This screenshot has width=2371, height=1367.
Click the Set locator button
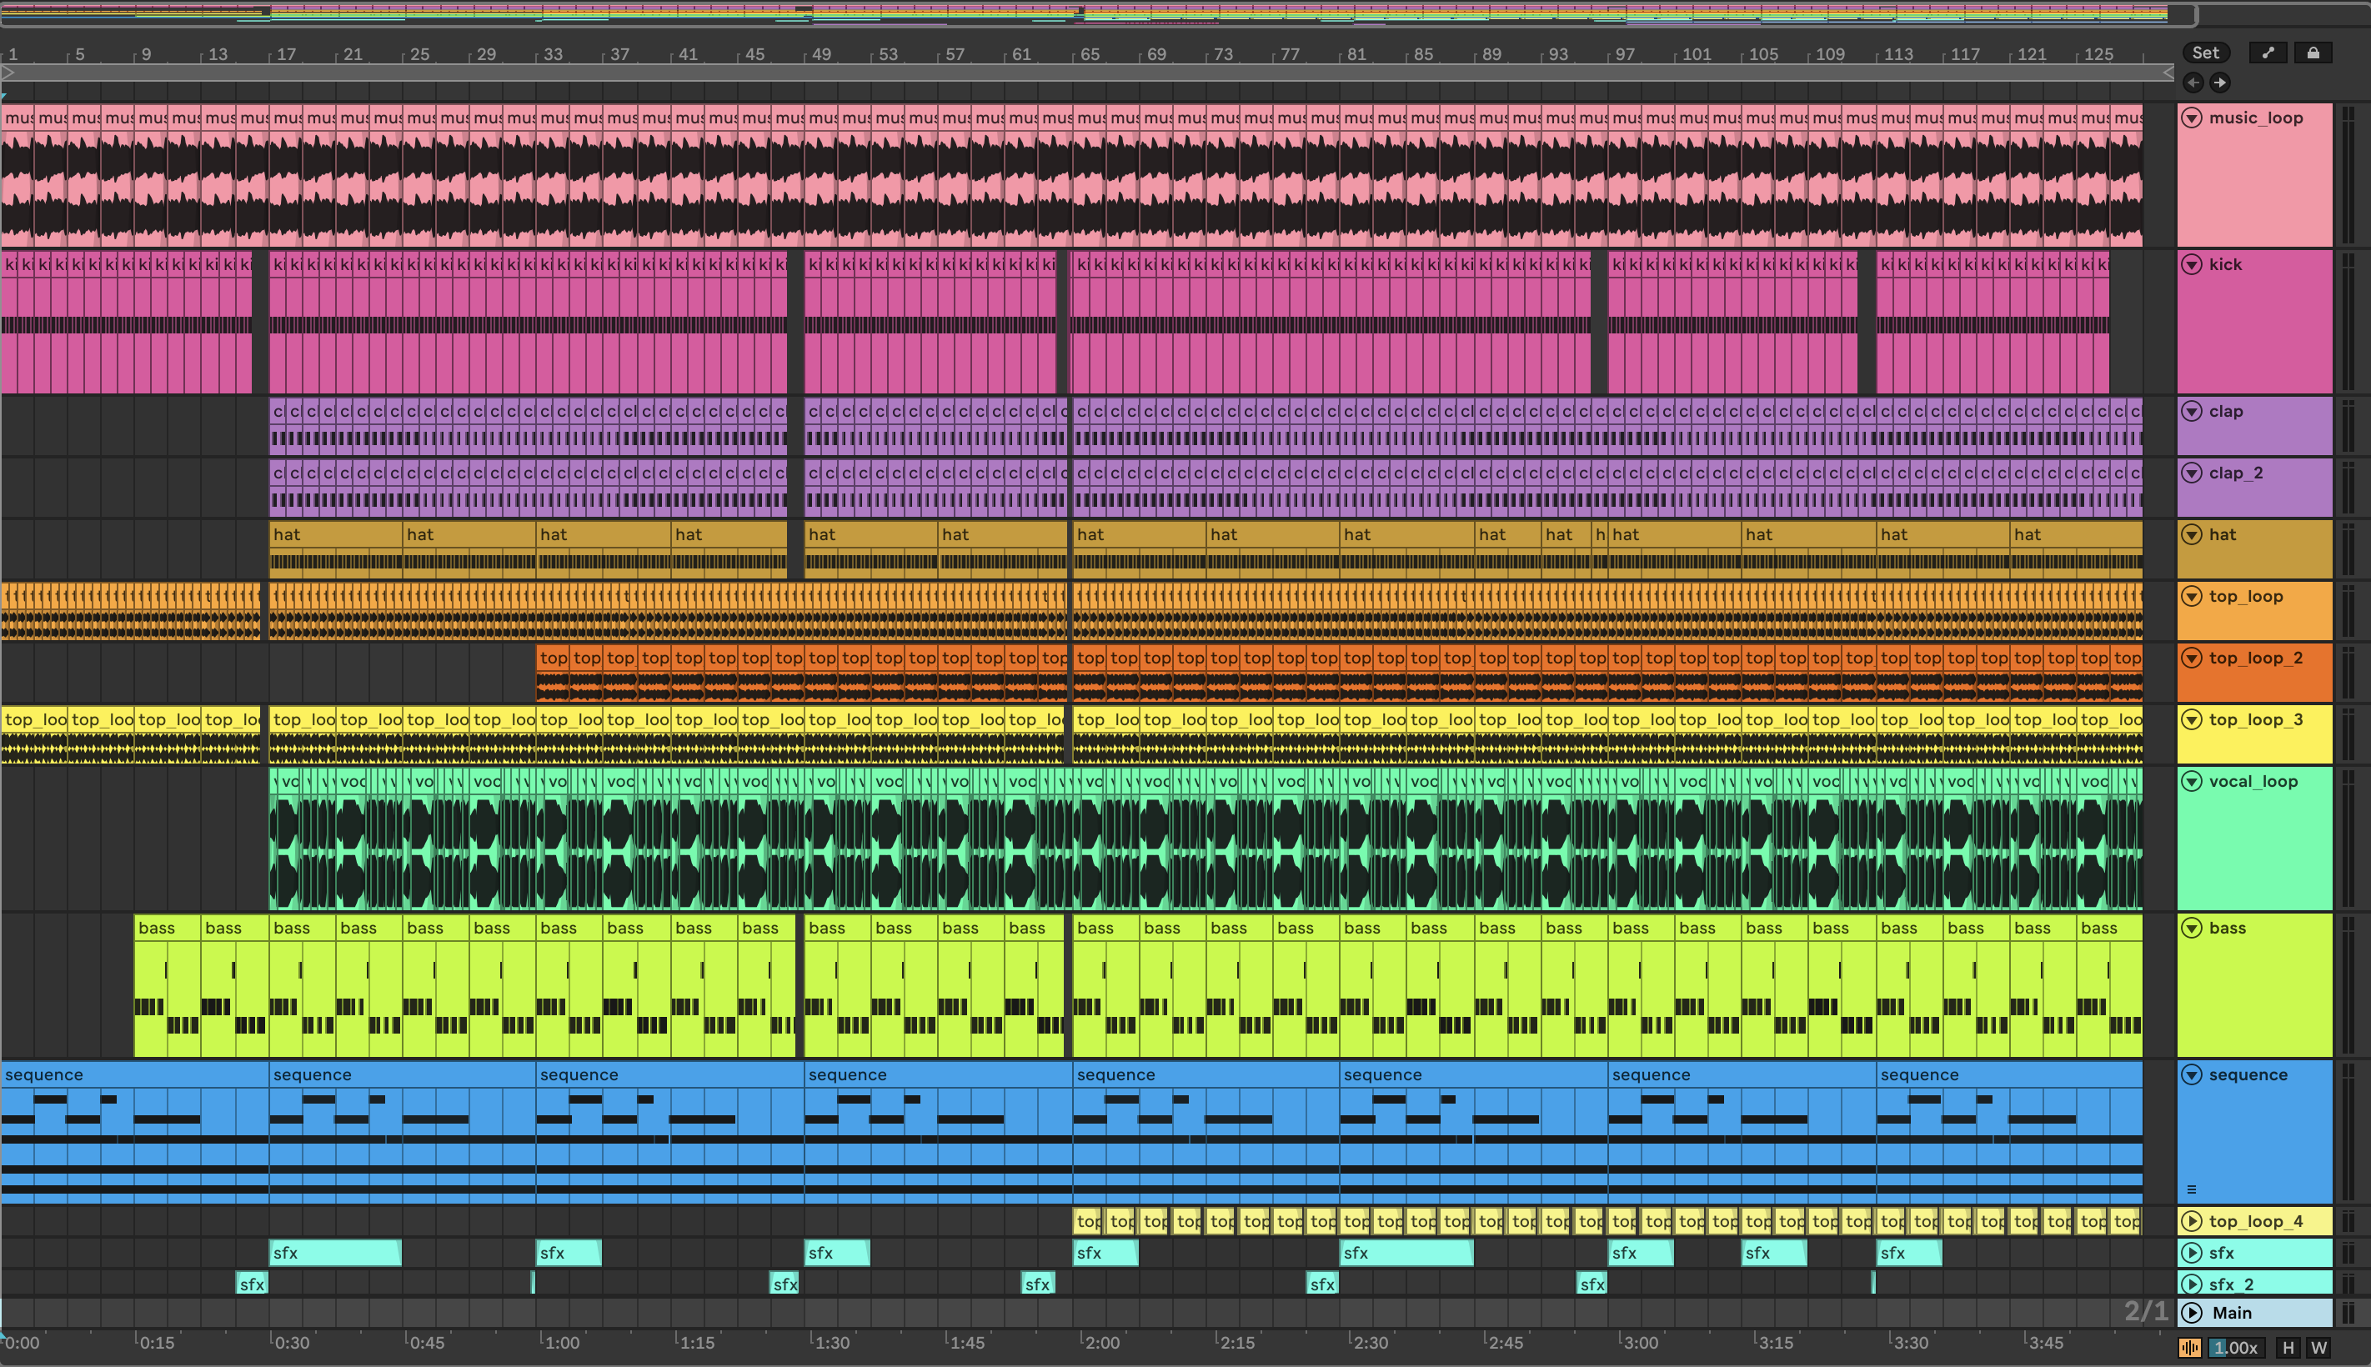click(2205, 53)
